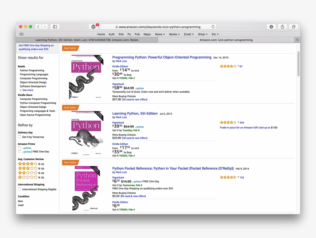The image size is (316, 238).
Task: Filter Condition by Used
Action: coord(21,205)
